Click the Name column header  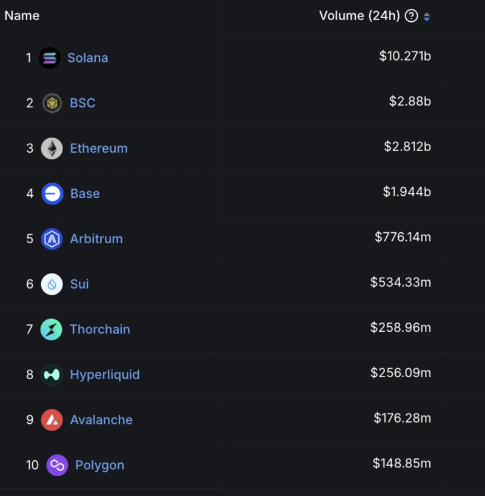click(22, 16)
